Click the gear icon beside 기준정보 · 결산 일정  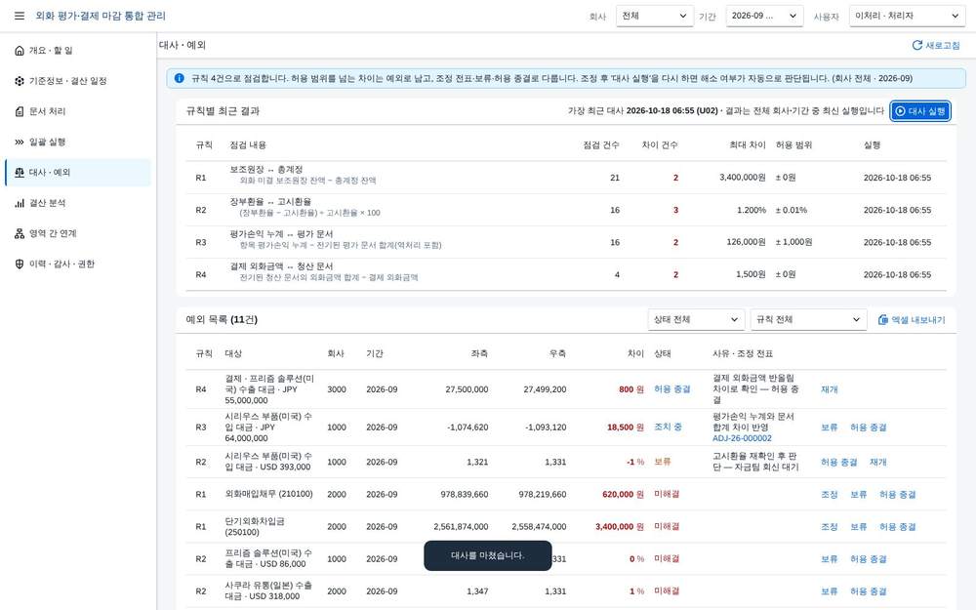(20, 81)
